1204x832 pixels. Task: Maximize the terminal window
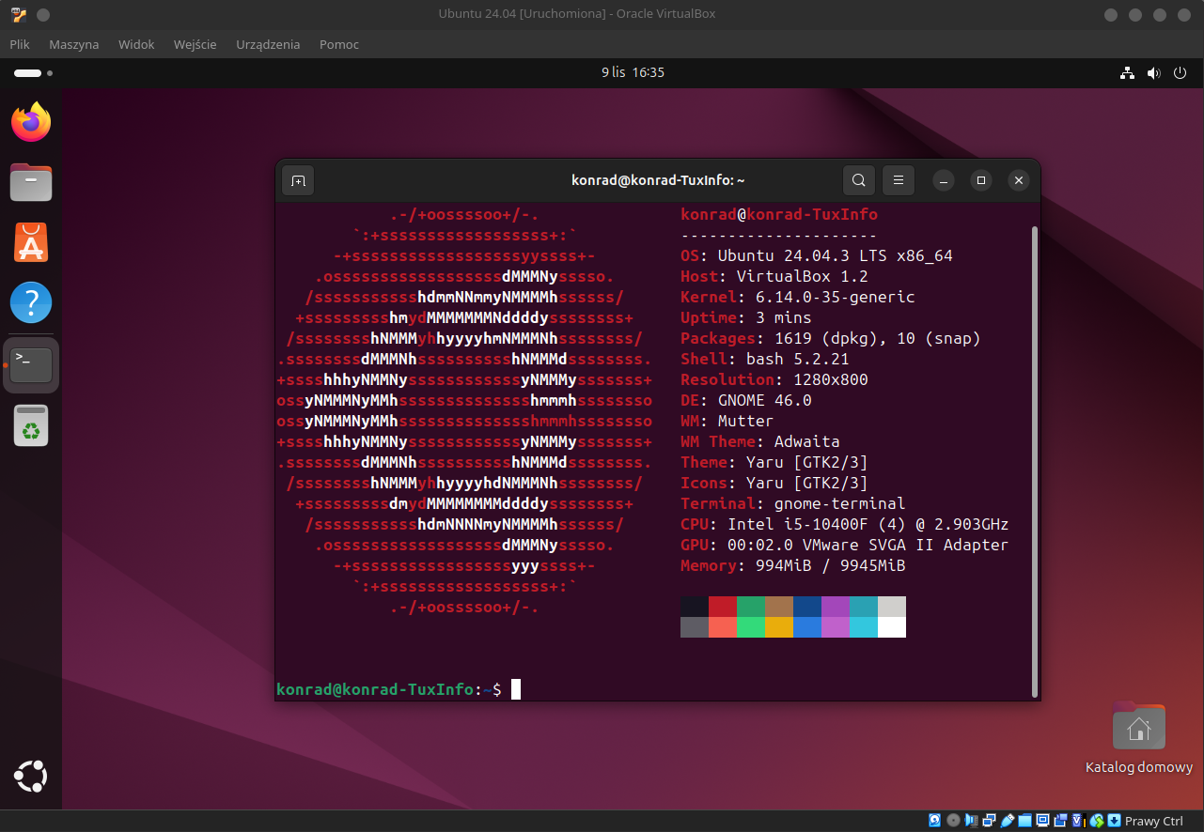(981, 180)
